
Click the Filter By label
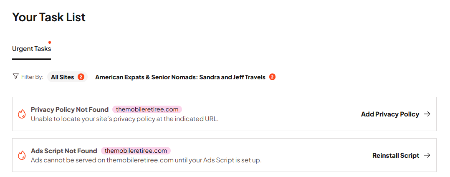32,77
